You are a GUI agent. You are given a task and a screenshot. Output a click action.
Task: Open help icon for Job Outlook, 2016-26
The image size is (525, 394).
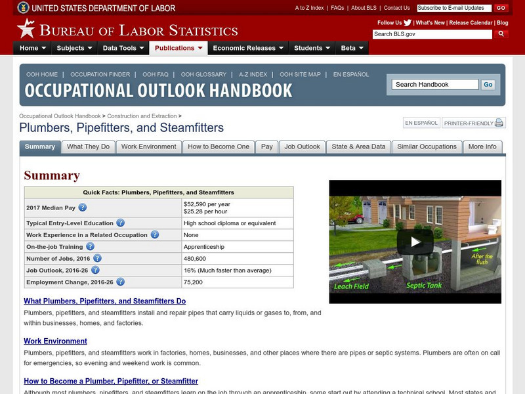(x=95, y=270)
